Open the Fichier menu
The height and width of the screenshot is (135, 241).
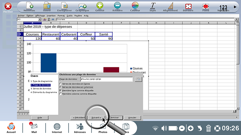coord(21,16)
